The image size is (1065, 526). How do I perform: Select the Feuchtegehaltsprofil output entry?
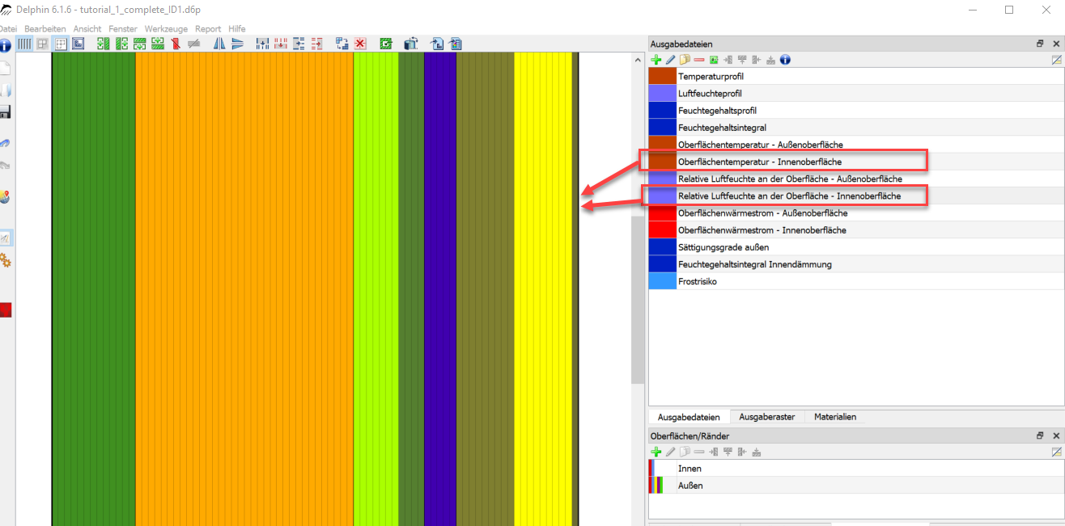click(856, 110)
